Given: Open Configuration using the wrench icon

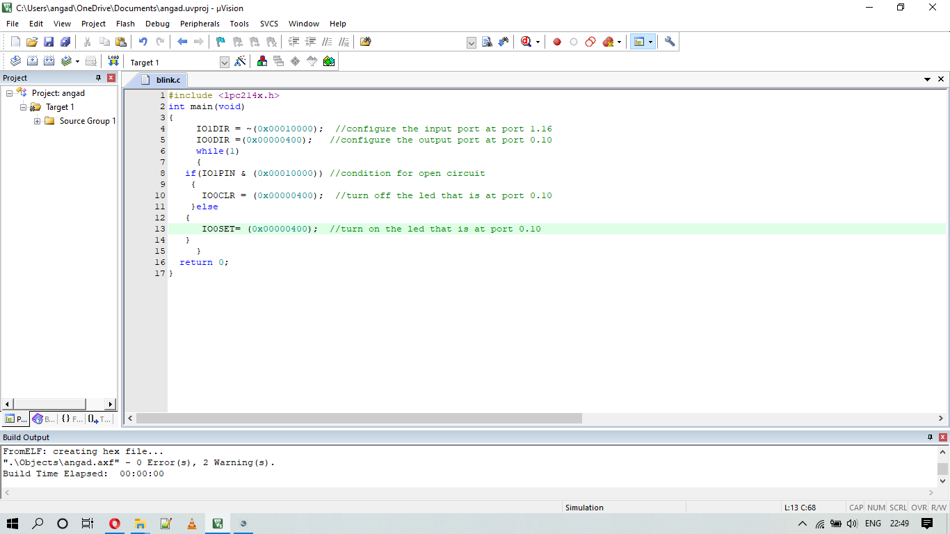Looking at the screenshot, I should [670, 42].
